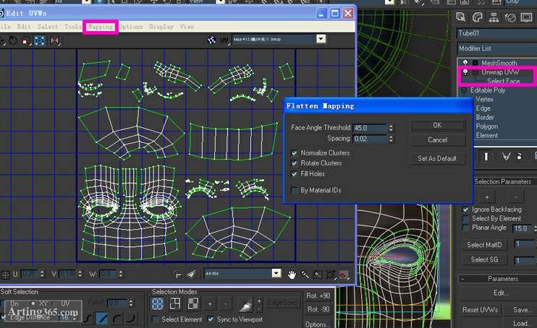The height and width of the screenshot is (328, 537).
Task: Select the smooth S-curve falloff icon
Action: pyautogui.click(x=88, y=319)
